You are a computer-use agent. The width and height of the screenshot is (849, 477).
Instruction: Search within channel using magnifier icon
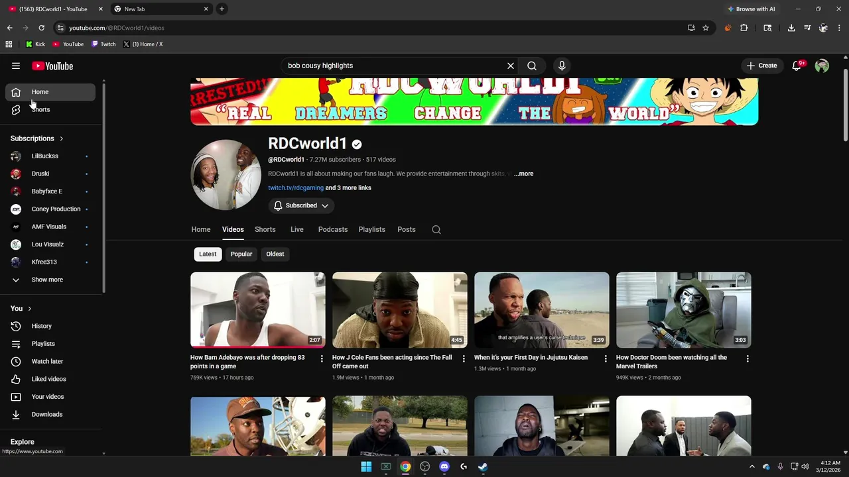click(x=436, y=229)
